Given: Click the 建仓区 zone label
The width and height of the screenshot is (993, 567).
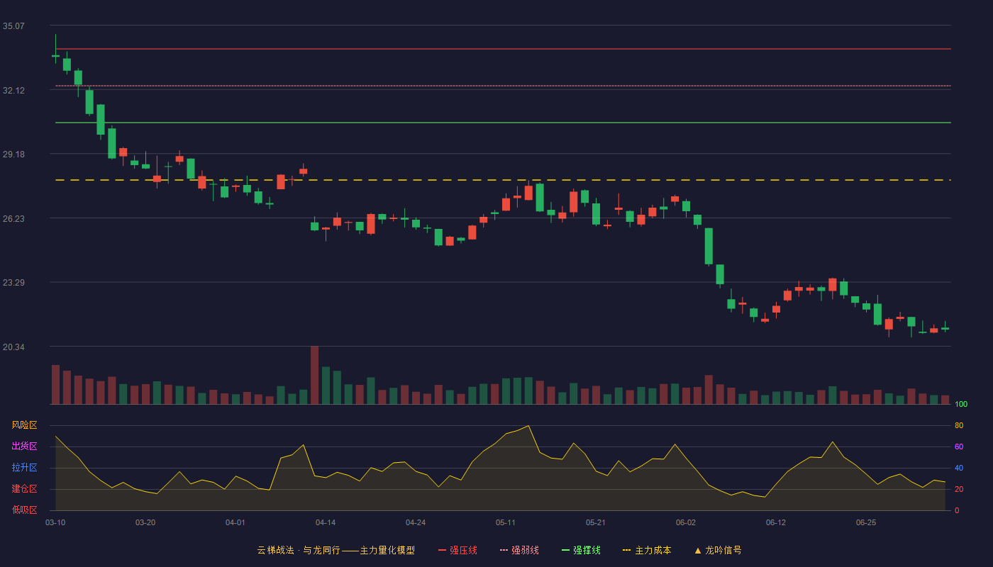Looking at the screenshot, I should pyautogui.click(x=24, y=489).
